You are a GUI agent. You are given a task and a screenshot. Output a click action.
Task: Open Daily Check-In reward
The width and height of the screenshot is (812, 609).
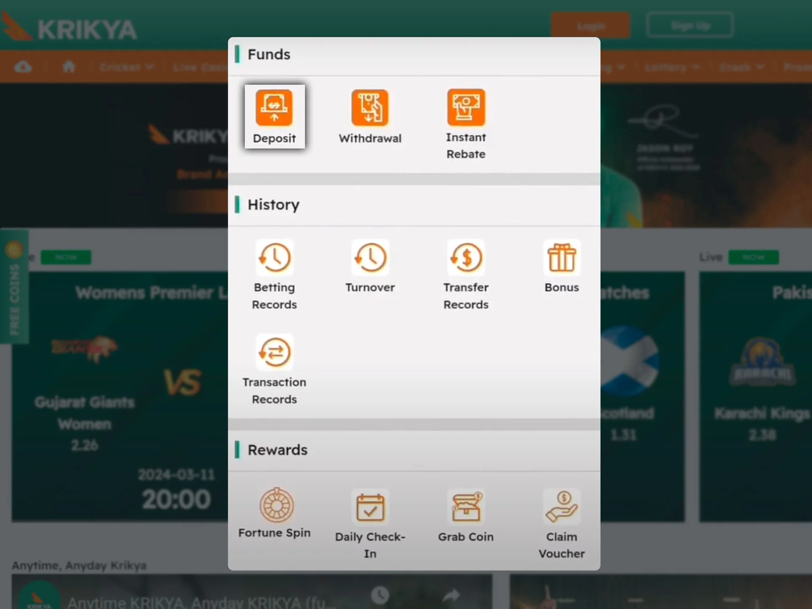370,524
